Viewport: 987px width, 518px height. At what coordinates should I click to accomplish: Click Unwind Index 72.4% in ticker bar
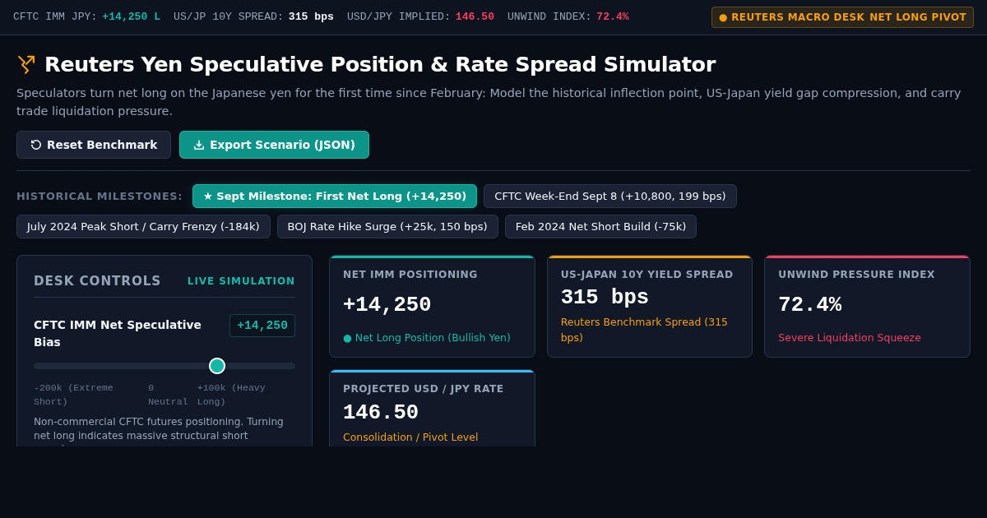tap(568, 16)
